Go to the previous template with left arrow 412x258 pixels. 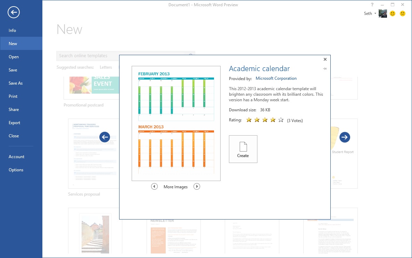coord(105,137)
